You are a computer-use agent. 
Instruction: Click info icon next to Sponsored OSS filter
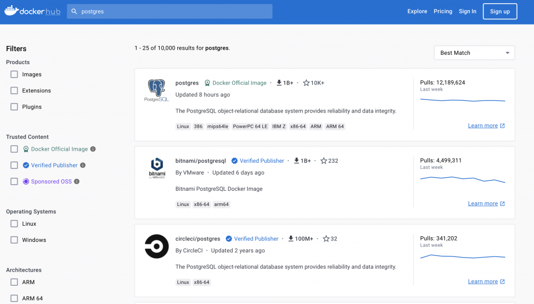(x=77, y=181)
